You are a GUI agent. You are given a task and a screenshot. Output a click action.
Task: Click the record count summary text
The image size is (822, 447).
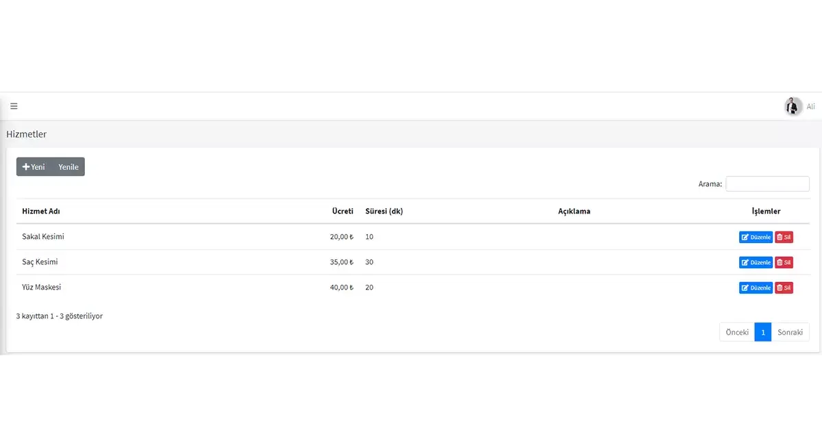pyautogui.click(x=60, y=316)
